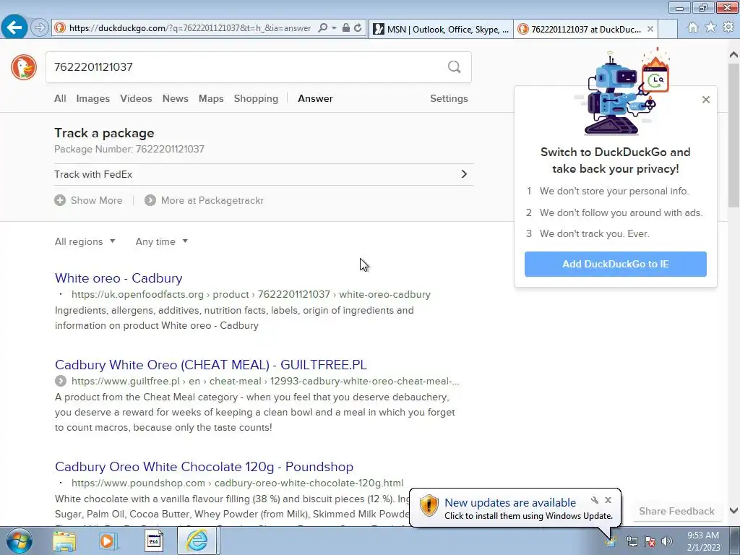Open the poundshop.com result URL

point(237,483)
